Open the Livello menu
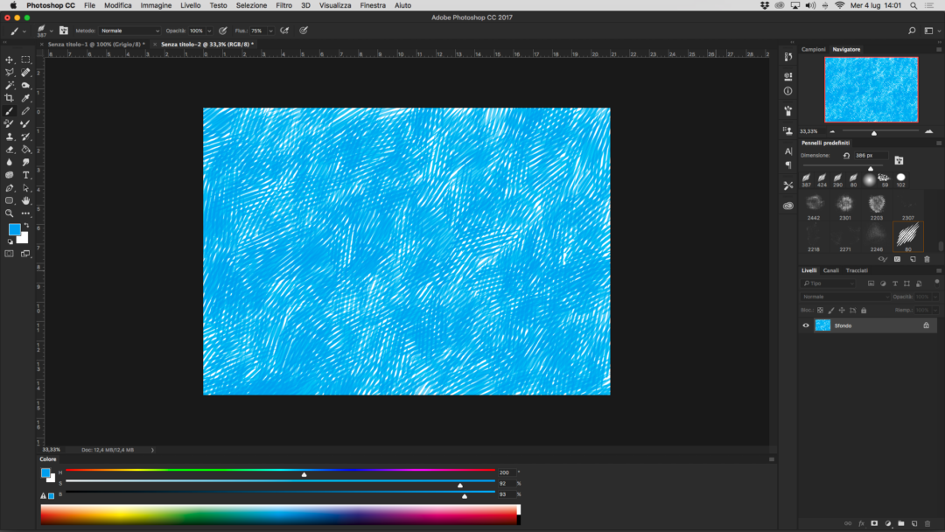 (x=191, y=5)
